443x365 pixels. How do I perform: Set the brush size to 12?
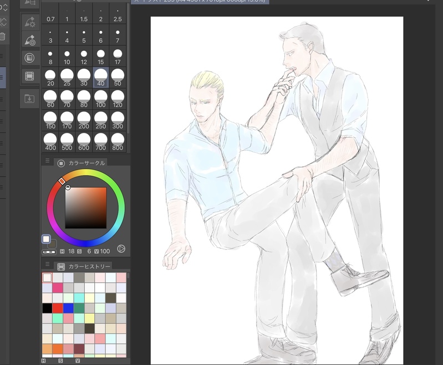pos(84,56)
